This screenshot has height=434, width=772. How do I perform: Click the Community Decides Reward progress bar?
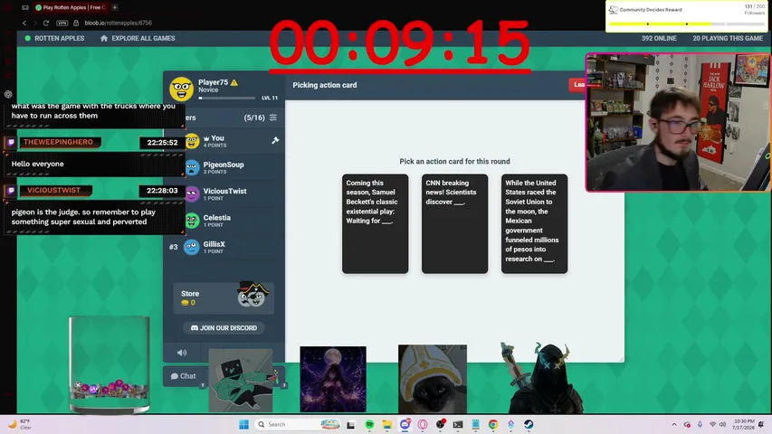tap(686, 24)
